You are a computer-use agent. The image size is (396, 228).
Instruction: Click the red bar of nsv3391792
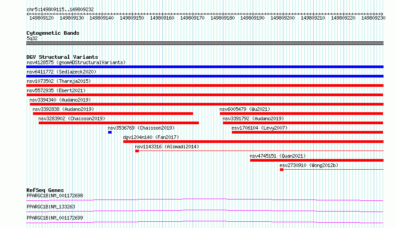[x=303, y=123]
